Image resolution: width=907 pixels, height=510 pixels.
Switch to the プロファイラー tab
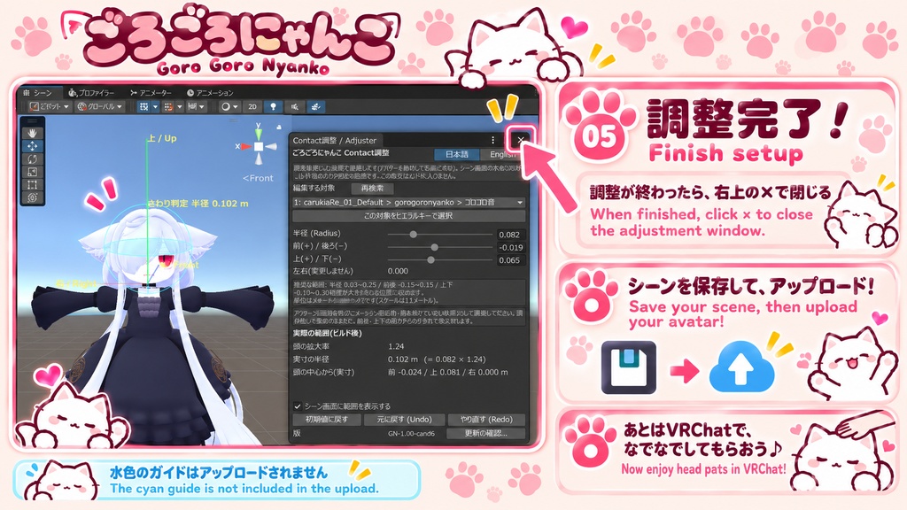(x=91, y=92)
